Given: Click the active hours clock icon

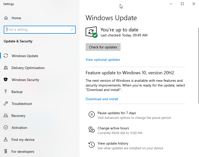Looking at the screenshot, I should coord(91,130).
